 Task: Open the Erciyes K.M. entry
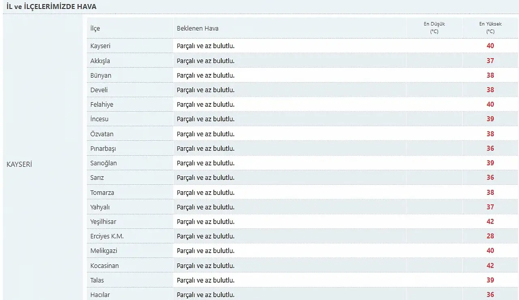[107, 236]
